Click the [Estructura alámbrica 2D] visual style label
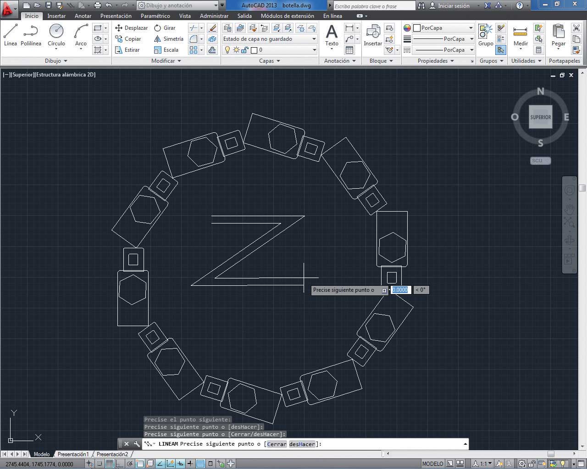Viewport: 587px width, 469px height. (65, 74)
